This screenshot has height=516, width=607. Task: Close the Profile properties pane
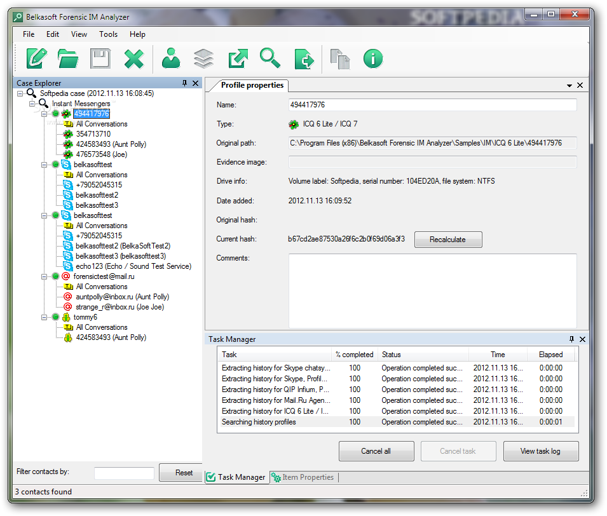click(x=580, y=85)
